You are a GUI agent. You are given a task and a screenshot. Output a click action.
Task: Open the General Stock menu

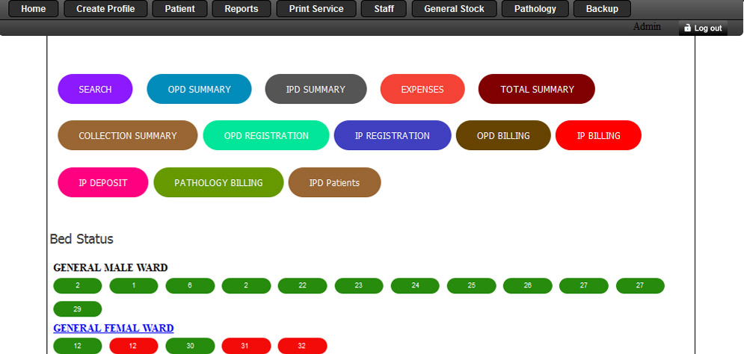[x=454, y=9]
